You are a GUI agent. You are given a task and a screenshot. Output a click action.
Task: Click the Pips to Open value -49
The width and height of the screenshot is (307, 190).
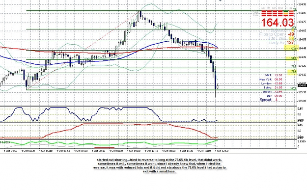pos(291,34)
